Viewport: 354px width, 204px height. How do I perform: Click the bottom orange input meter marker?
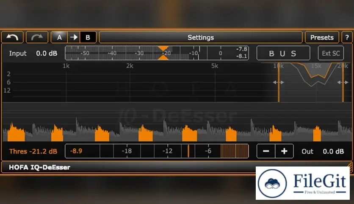163,58
